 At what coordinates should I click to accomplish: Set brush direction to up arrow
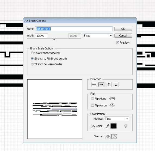(108, 84)
